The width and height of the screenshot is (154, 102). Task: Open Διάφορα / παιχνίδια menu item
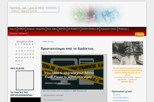36,29
